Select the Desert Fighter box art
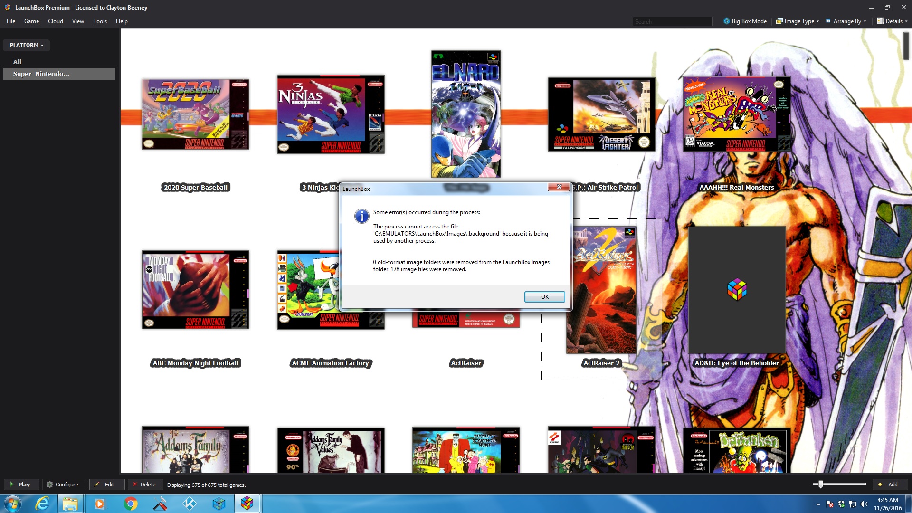This screenshot has height=513, width=912. tap(601, 114)
